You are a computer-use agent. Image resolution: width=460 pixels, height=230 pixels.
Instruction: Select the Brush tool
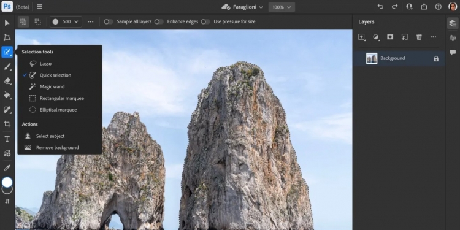[7, 67]
